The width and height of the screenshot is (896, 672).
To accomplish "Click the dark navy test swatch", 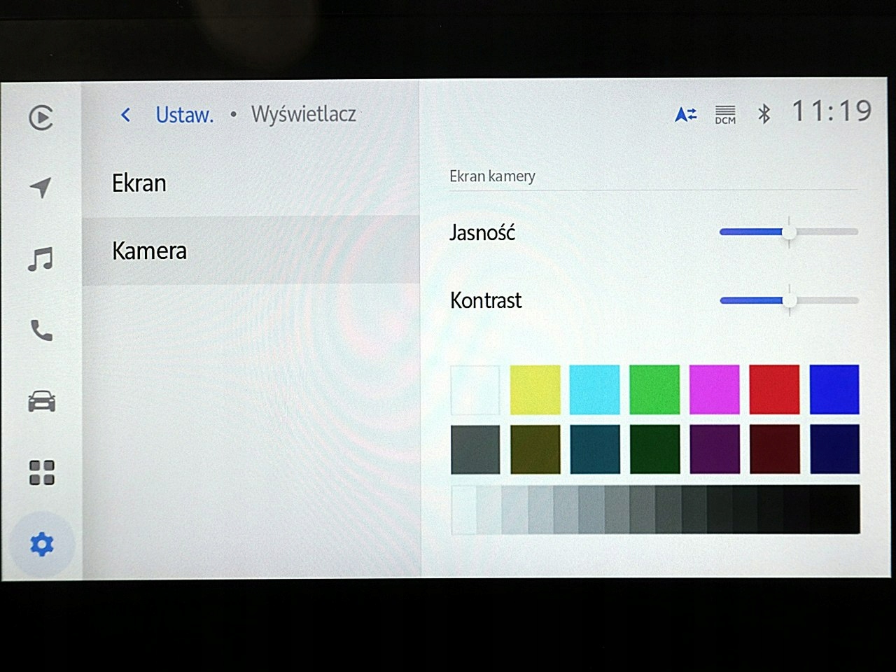I will point(834,449).
